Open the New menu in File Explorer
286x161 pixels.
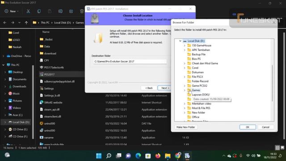[12, 11]
